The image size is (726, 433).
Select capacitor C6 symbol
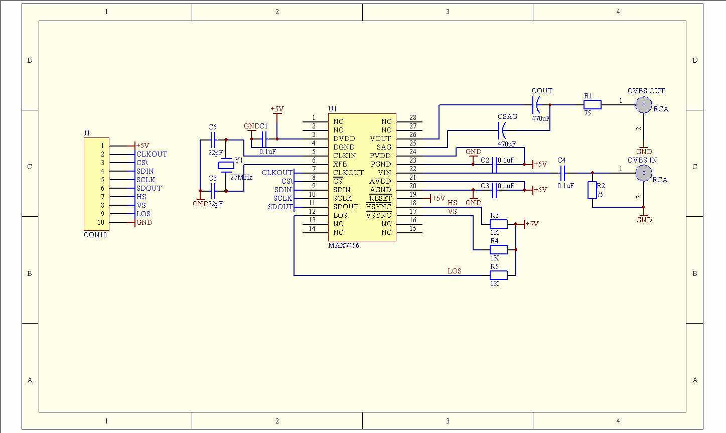[213, 191]
